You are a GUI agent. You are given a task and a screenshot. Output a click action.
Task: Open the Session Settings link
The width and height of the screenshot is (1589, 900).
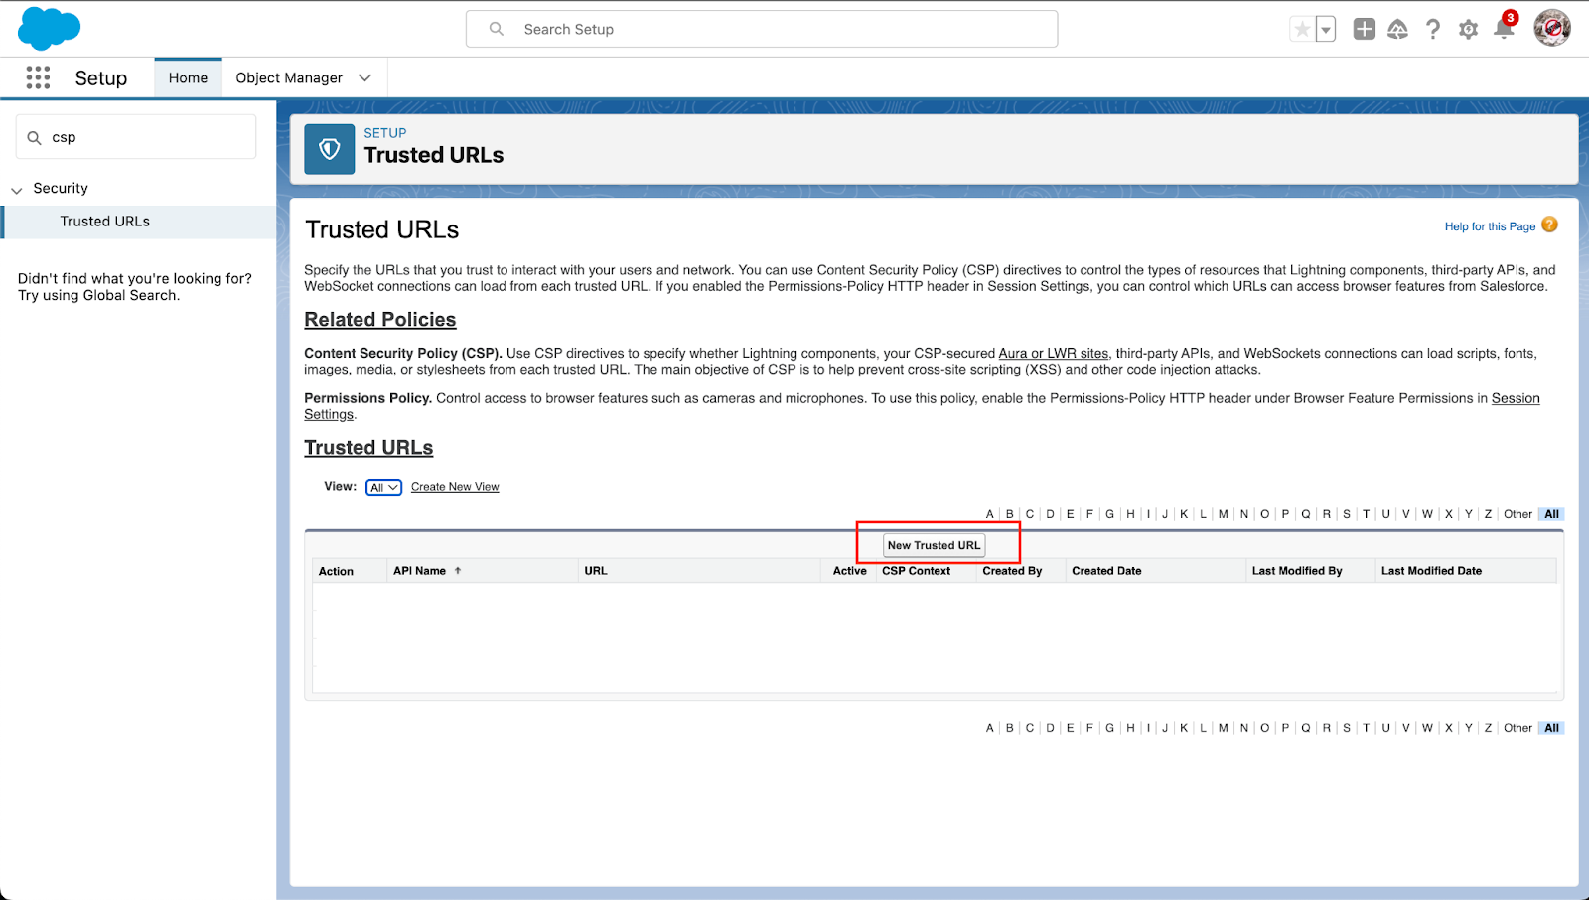[1517, 398]
